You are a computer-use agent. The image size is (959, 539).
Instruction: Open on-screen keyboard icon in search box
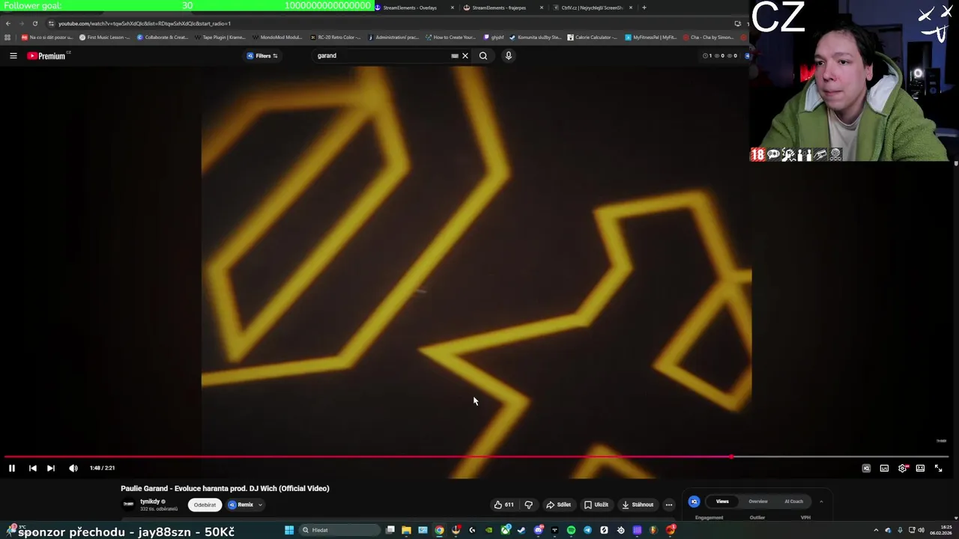[x=455, y=55]
